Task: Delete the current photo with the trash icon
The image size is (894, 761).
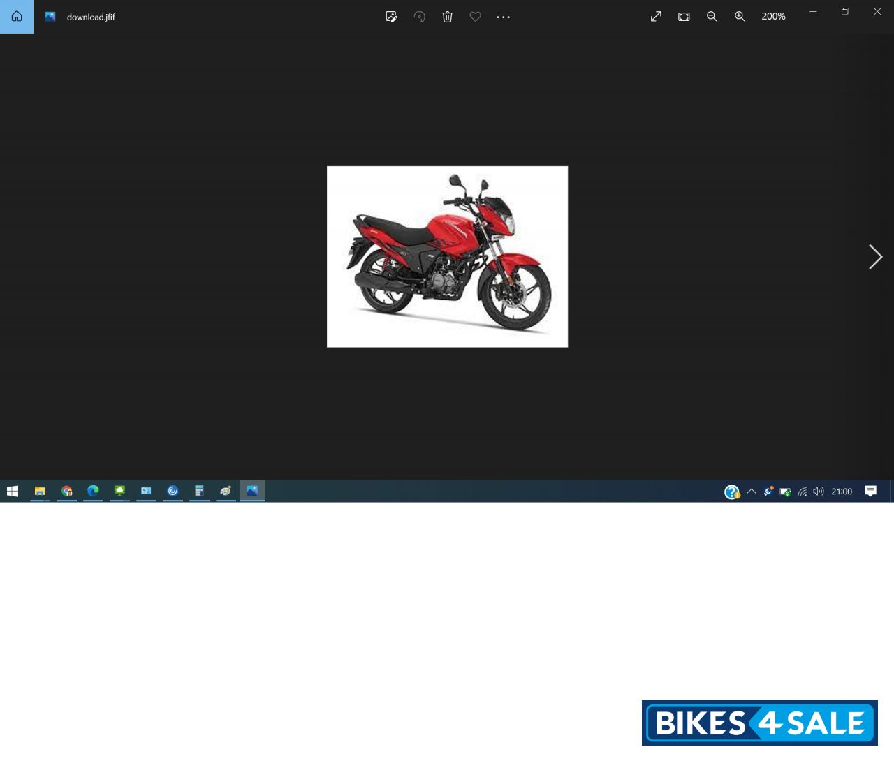Action: (448, 17)
